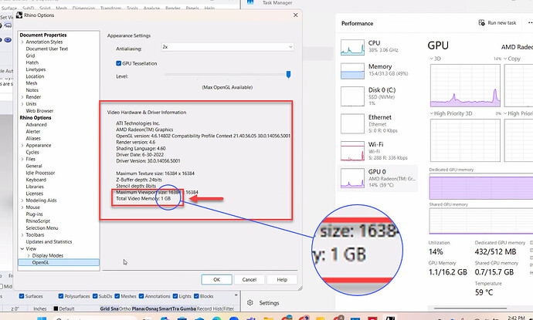Toggle the Blocks filter checkbox
The height and width of the screenshot is (320, 533).
tap(196, 296)
